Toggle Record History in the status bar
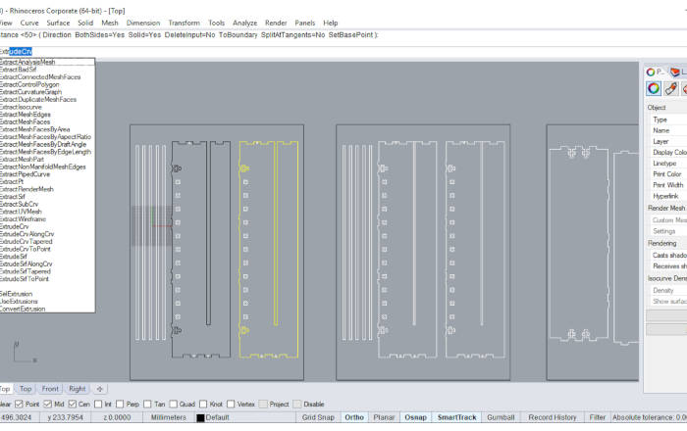This screenshot has height=431, width=687. [x=552, y=417]
